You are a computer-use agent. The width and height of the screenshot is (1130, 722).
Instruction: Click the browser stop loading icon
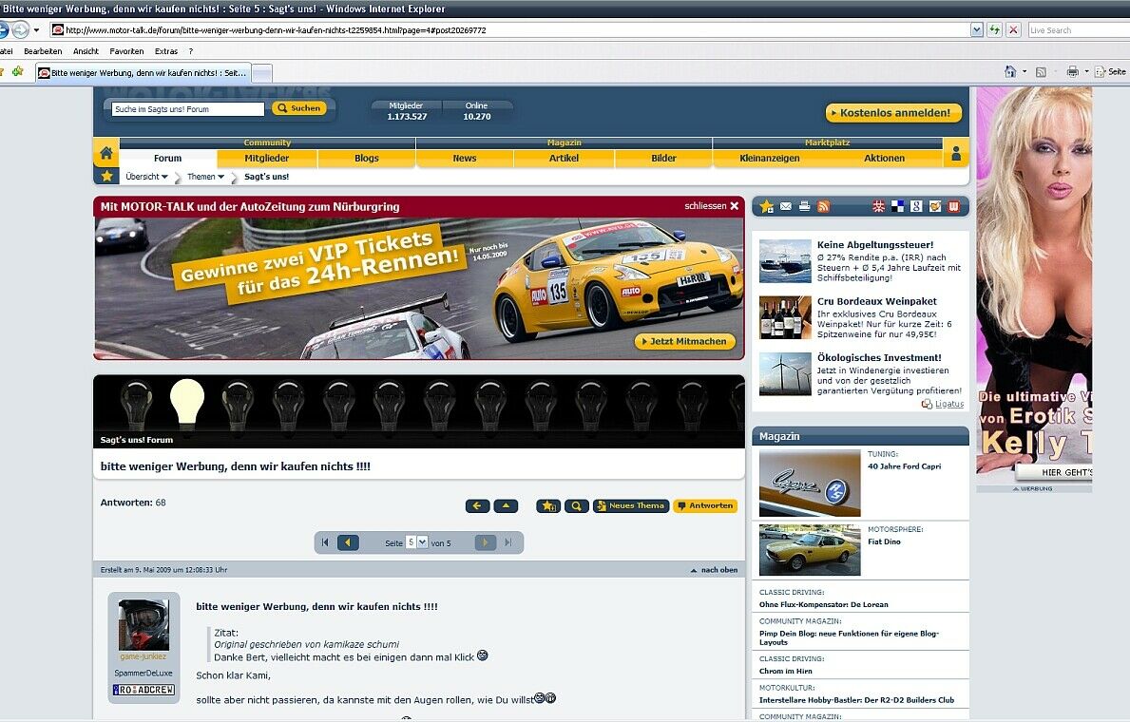click(1013, 29)
